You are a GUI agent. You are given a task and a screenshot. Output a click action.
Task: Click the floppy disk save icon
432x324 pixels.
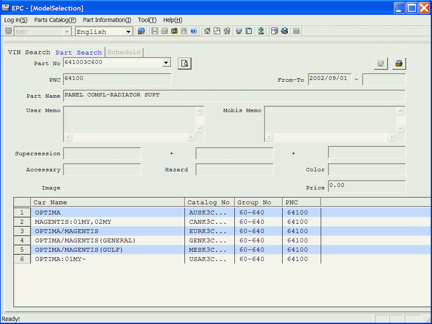155,31
